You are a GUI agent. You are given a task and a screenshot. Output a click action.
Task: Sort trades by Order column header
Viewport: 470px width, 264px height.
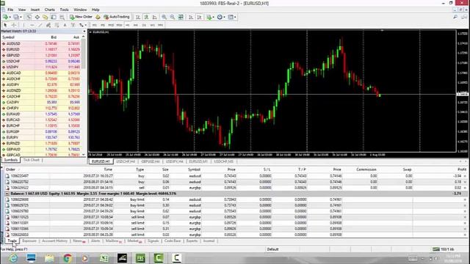pyautogui.click(x=10, y=169)
